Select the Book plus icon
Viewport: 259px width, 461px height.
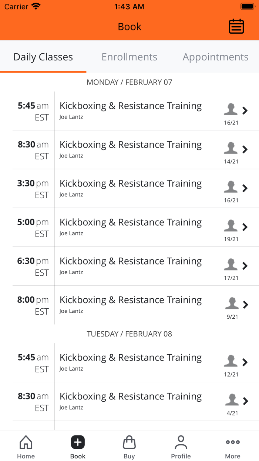(77, 442)
